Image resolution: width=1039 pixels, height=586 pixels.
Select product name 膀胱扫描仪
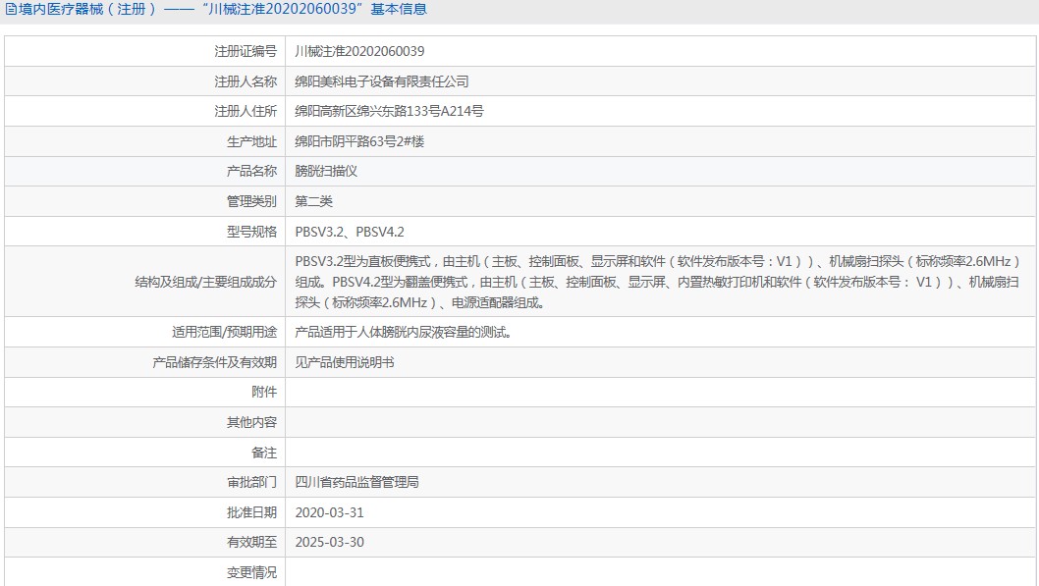(x=326, y=172)
